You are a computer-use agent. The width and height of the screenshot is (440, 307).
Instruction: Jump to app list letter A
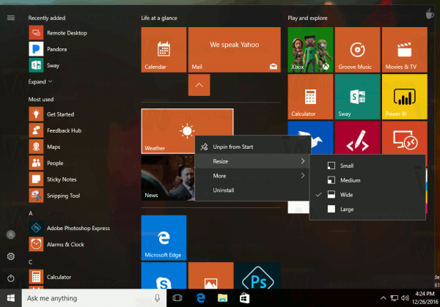[30, 214]
